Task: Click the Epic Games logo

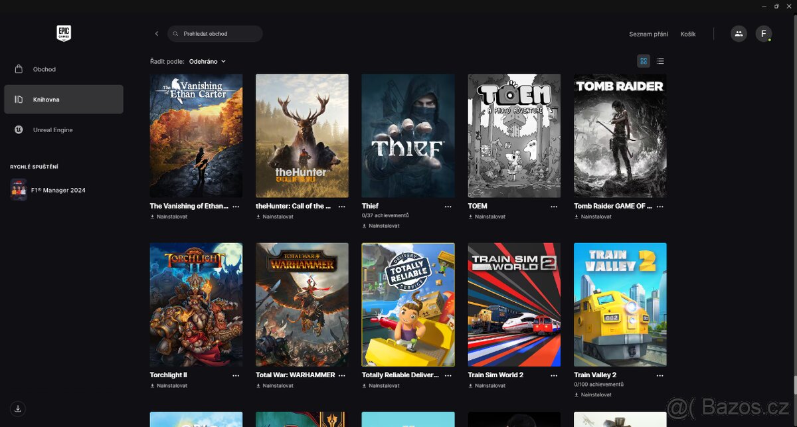Action: coord(63,33)
